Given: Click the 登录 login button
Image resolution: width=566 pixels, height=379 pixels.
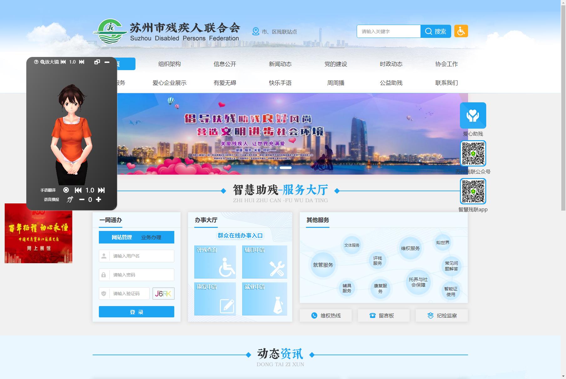Looking at the screenshot, I should (x=136, y=312).
